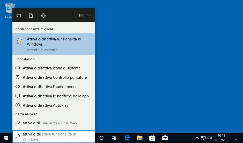Image resolution: width=243 pixels, height=143 pixels.
Task: Open Attiva o disattiva le notifiche delle app
Action: tap(54, 96)
